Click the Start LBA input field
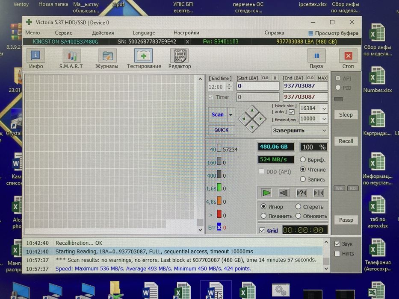Screen dimensions: 399x299 (x=258, y=86)
